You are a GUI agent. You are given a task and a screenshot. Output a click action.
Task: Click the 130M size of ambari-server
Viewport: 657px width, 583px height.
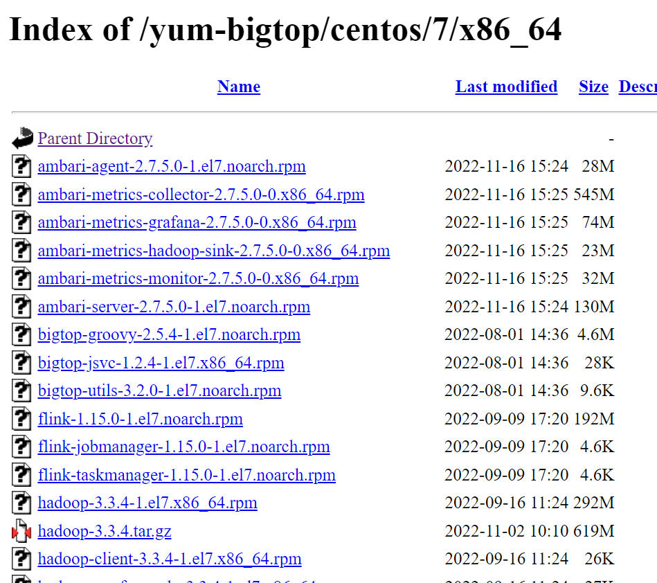594,307
